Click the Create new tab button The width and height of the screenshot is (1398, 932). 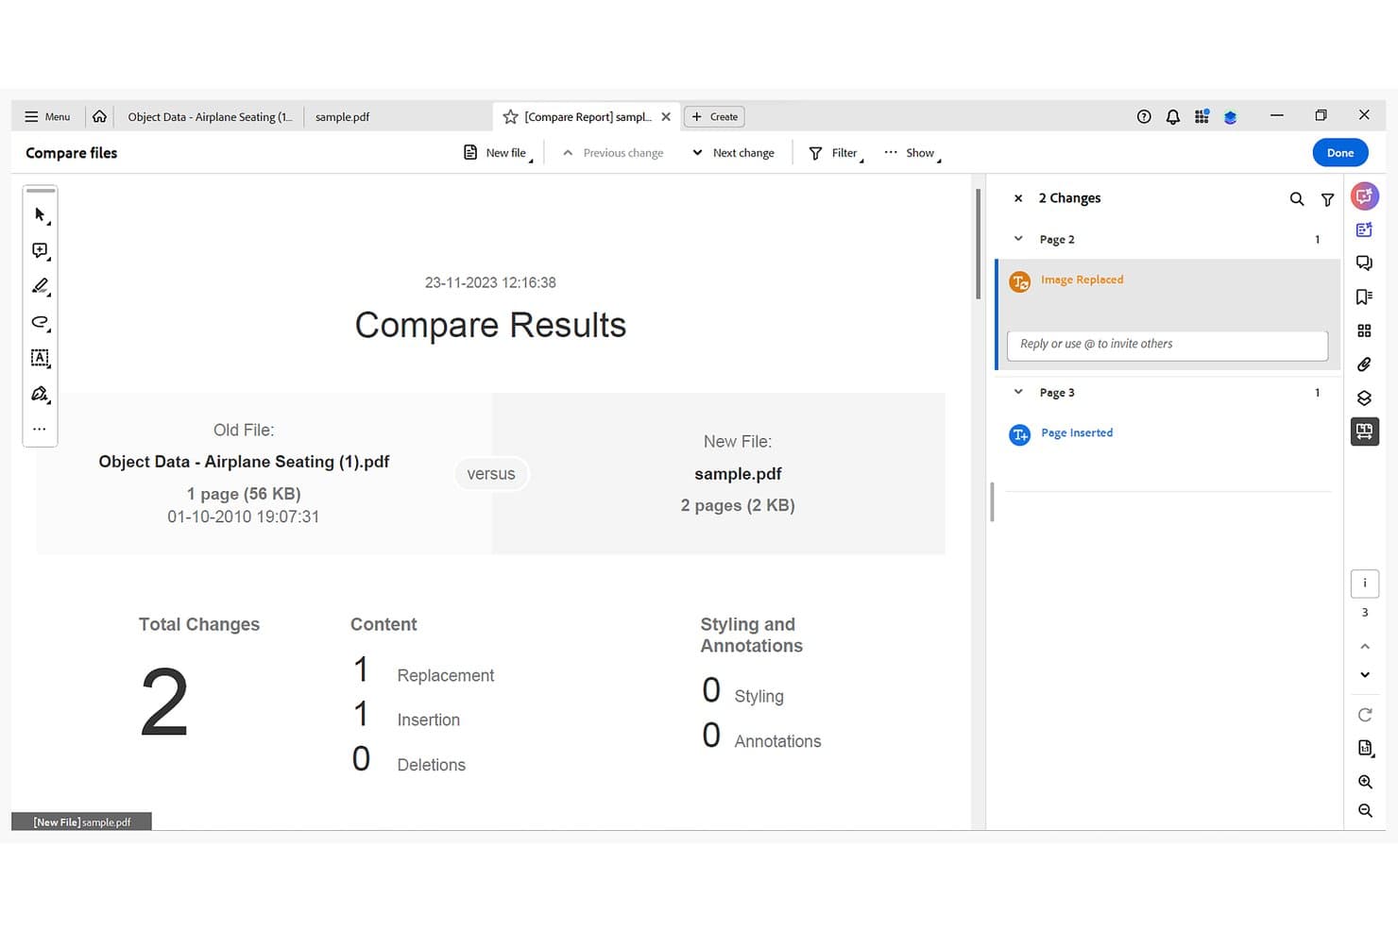(714, 117)
